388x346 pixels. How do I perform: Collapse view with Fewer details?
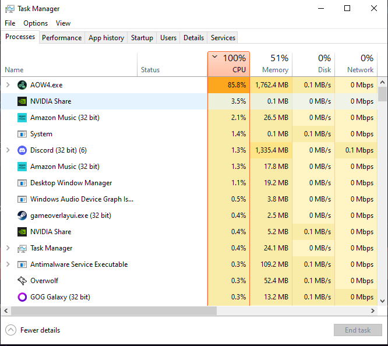[33, 330]
